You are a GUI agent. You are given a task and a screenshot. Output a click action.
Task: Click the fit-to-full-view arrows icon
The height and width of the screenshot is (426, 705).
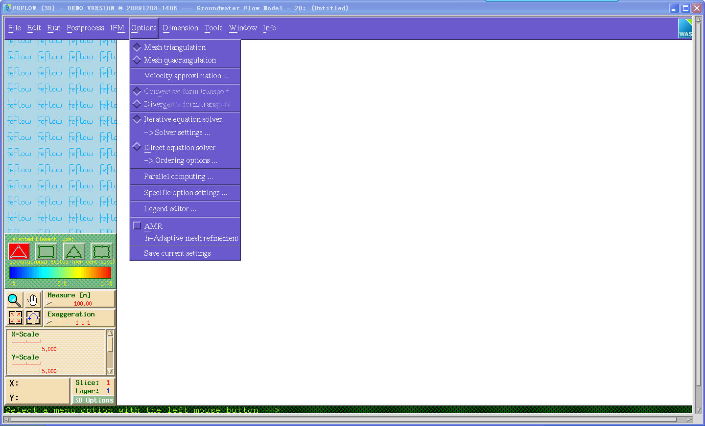[x=15, y=317]
